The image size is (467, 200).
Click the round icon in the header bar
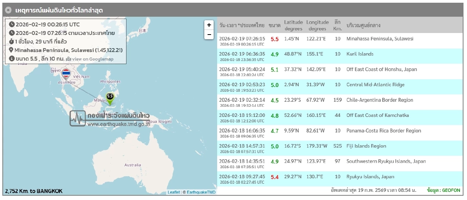pyautogui.click(x=9, y=10)
